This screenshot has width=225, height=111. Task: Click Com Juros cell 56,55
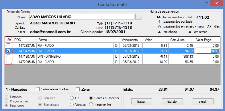point(181,62)
